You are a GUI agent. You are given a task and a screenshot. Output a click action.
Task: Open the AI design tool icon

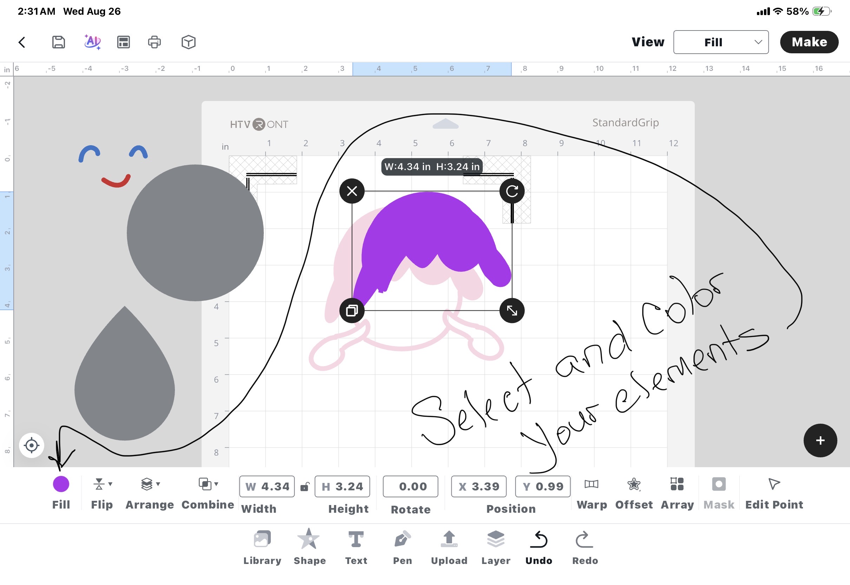[92, 42]
